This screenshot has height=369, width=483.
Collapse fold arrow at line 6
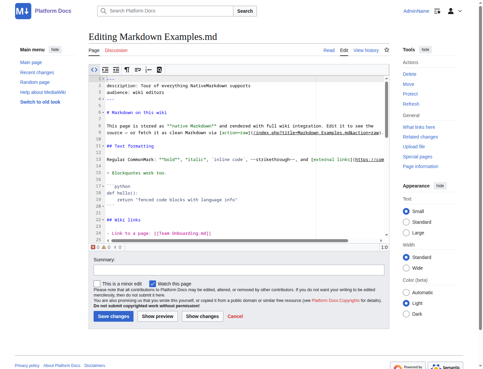coord(103,112)
